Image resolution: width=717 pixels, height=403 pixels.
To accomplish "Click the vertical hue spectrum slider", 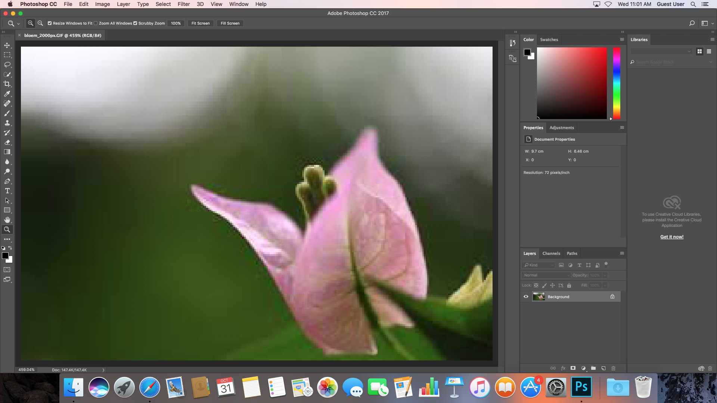I will [617, 83].
